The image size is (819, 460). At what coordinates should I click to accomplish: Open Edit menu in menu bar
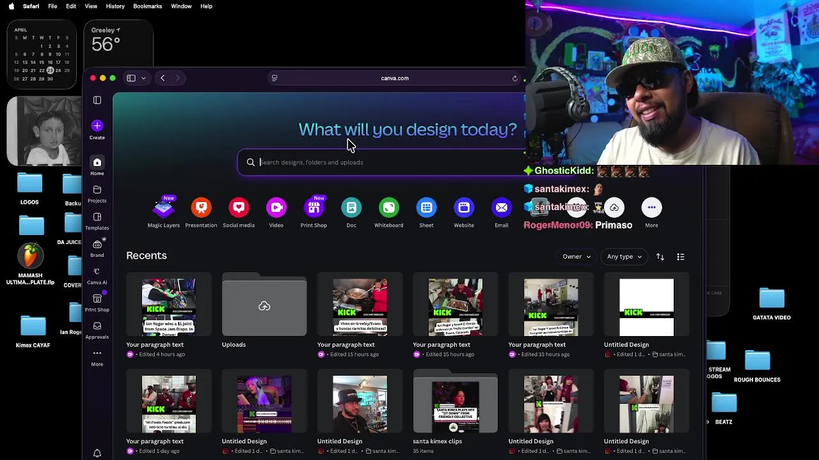tap(71, 6)
